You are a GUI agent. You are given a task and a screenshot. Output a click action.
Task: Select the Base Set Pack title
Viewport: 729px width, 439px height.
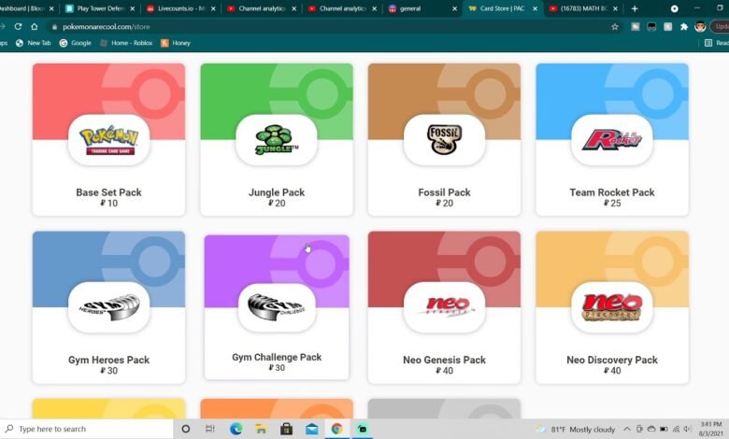108,192
